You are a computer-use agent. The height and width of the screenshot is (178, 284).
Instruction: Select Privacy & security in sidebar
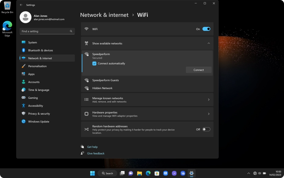tap(39, 113)
